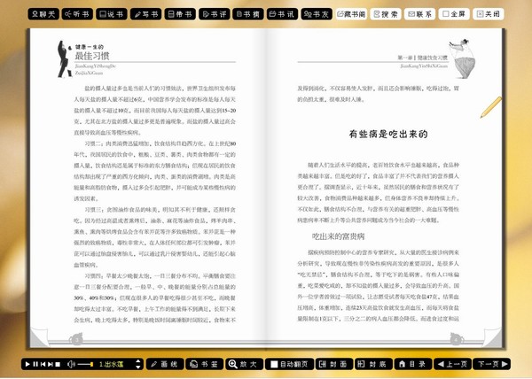532x379 pixels.
Task: Enable the 自动翻页 auto page-turn checkbox
Action: pyautogui.click(x=274, y=364)
